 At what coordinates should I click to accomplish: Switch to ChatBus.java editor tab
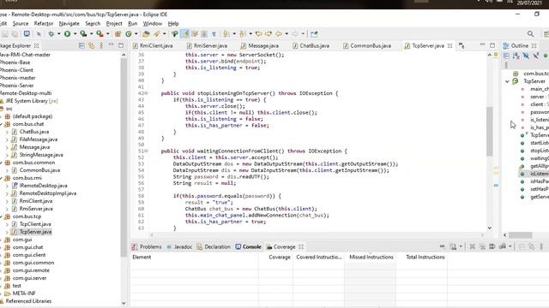click(x=311, y=45)
